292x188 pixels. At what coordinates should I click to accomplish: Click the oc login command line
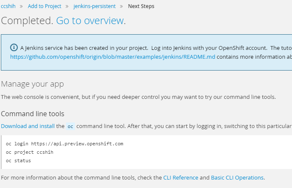pos(64,144)
